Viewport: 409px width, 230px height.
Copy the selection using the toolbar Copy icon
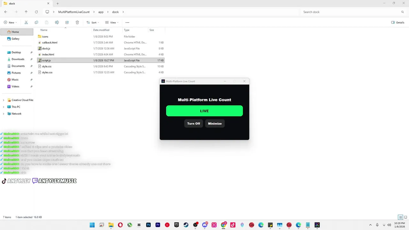coord(36,22)
